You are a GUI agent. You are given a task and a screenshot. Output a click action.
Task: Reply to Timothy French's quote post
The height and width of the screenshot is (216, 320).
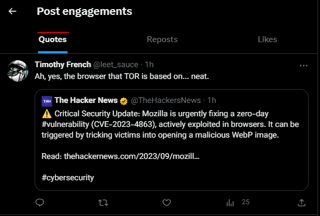pos(39,203)
